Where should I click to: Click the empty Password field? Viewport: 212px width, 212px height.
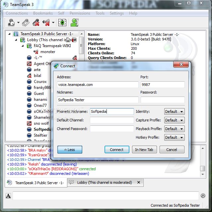click(x=163, y=100)
